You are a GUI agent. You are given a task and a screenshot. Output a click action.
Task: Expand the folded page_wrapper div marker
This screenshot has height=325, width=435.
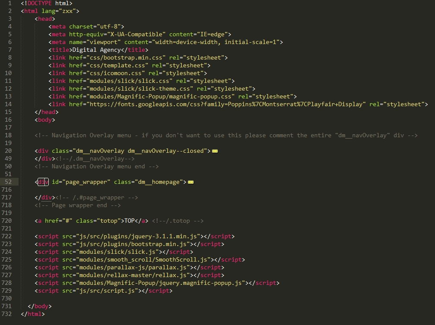pos(191,182)
